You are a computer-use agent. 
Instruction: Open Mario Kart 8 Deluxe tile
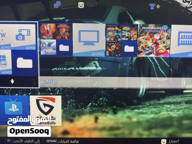[x=154, y=40]
